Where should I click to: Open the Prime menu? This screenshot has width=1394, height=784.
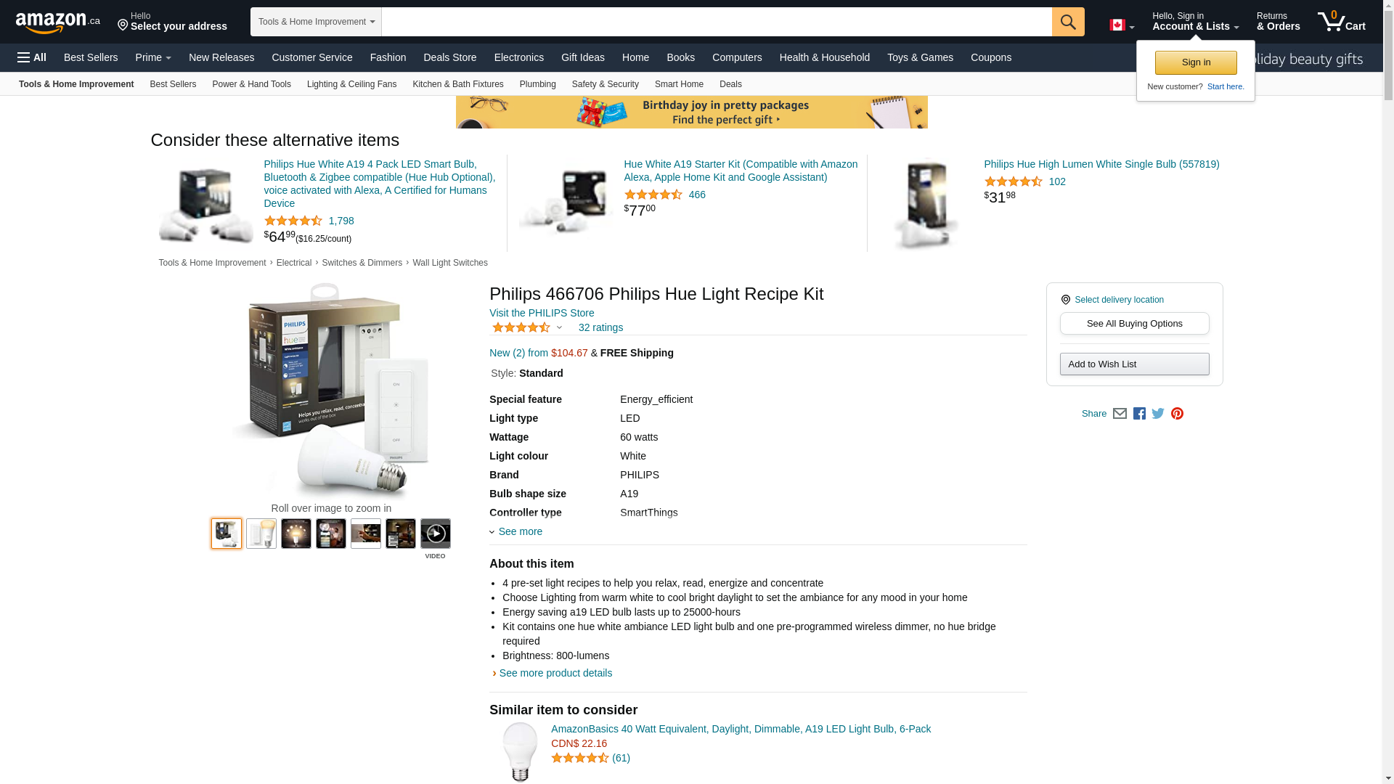click(153, 57)
